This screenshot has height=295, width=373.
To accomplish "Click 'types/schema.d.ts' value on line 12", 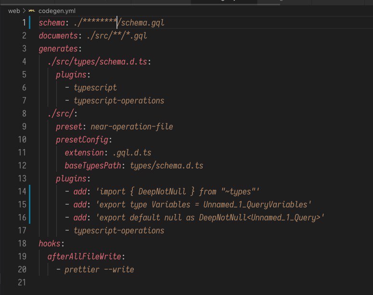I will click(x=167, y=166).
